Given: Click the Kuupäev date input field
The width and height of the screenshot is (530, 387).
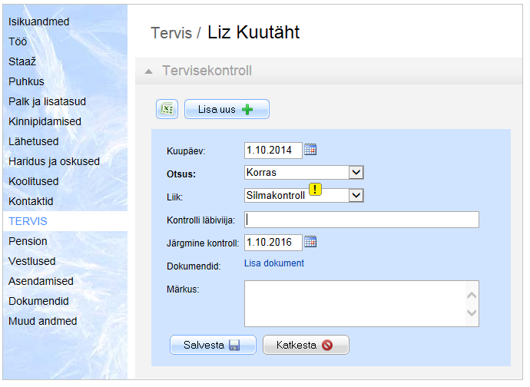Looking at the screenshot, I should click(x=273, y=150).
